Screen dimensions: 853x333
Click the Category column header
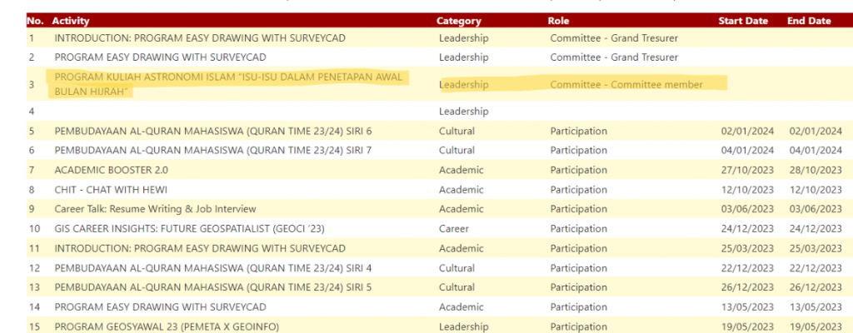459,21
